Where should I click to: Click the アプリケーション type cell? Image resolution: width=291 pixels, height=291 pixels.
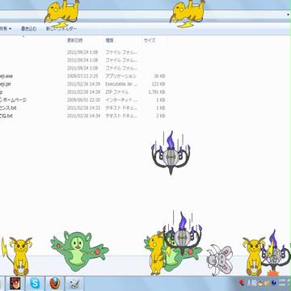tap(120, 76)
